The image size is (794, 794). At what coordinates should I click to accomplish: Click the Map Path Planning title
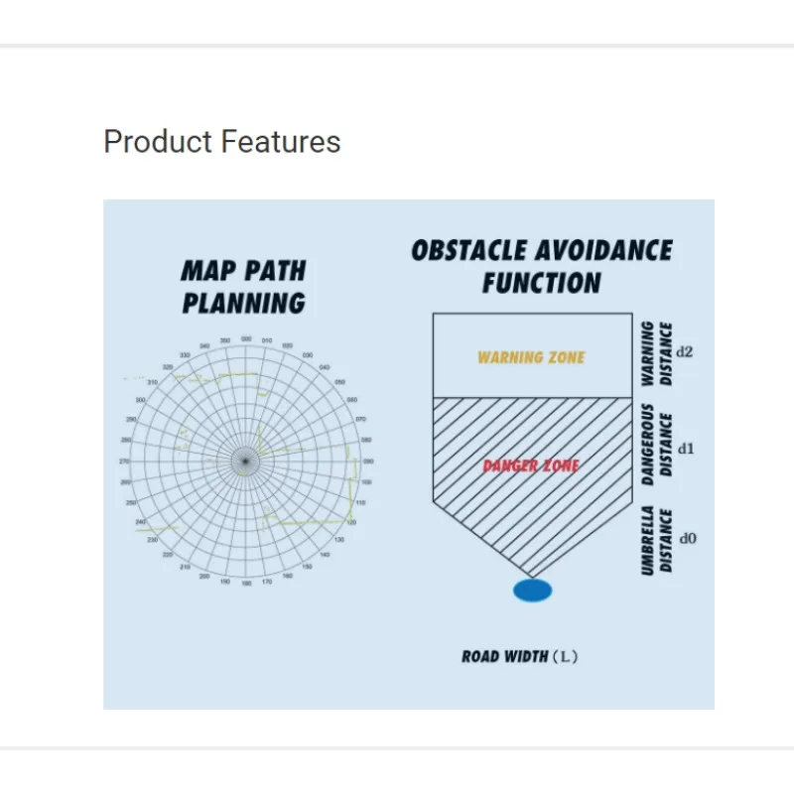pyautogui.click(x=244, y=286)
